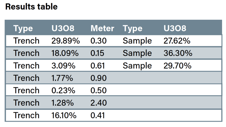This screenshot has height=127, width=226.
Task: Click the 2.40 meter cell
Action: tap(99, 103)
